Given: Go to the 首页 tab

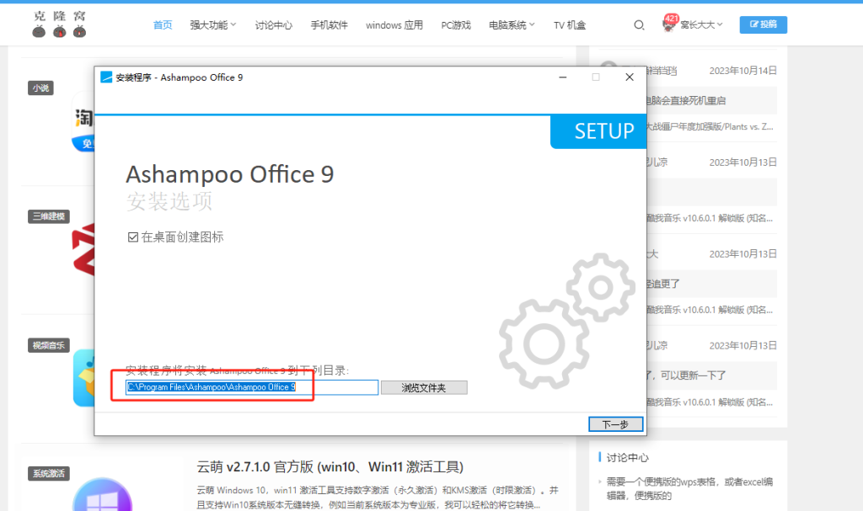Looking at the screenshot, I should [163, 24].
